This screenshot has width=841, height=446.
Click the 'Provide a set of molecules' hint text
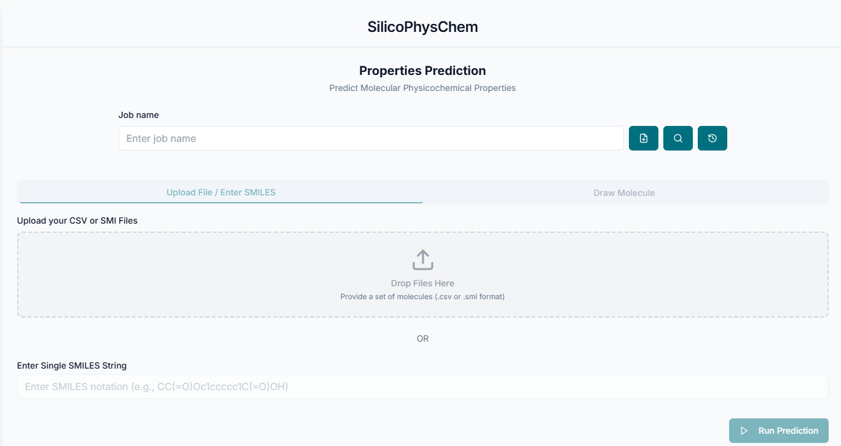[x=422, y=296]
